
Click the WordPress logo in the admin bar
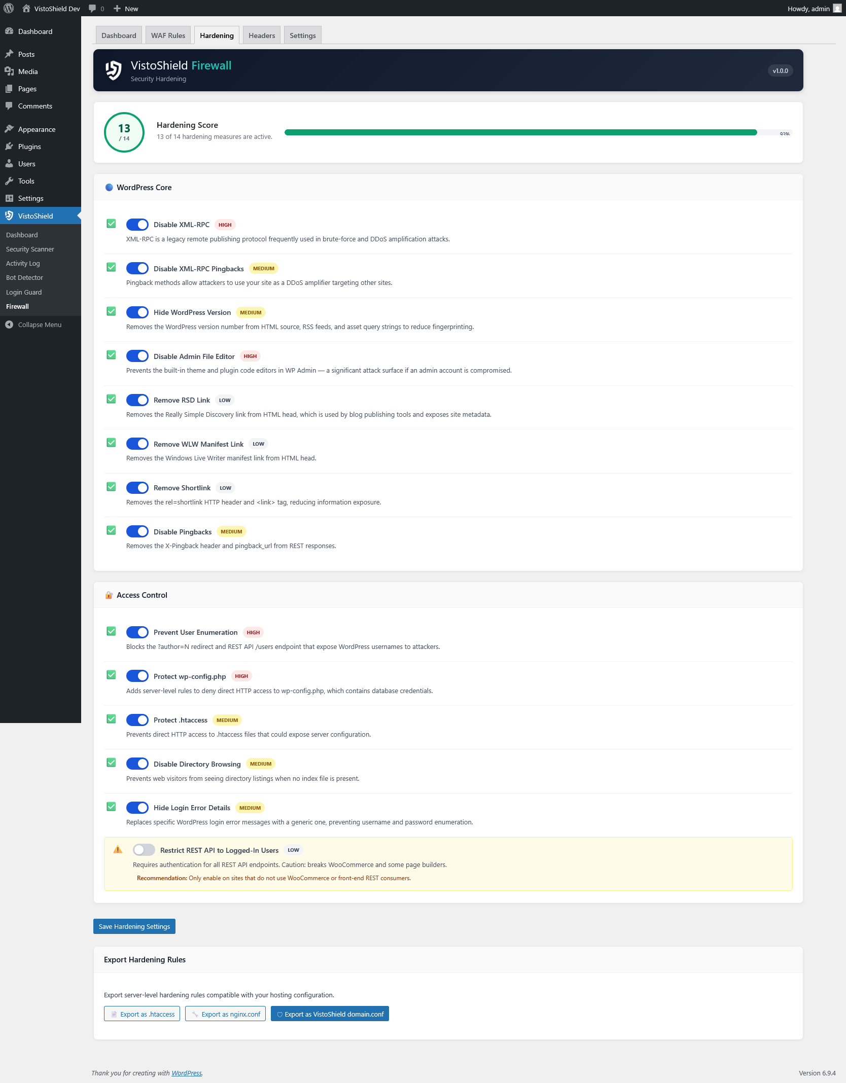8,8
